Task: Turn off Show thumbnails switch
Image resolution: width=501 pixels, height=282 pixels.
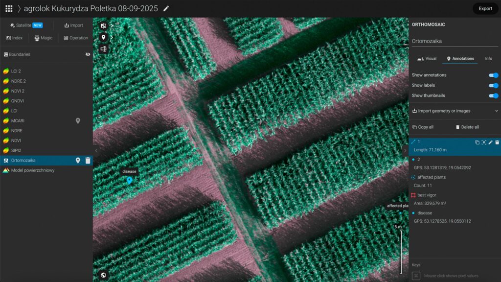Action: pyautogui.click(x=493, y=96)
